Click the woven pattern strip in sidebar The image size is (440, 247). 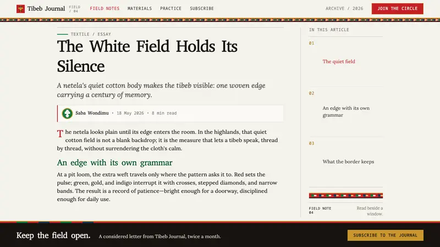[346, 195]
